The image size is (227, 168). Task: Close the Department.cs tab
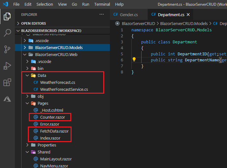(188, 15)
